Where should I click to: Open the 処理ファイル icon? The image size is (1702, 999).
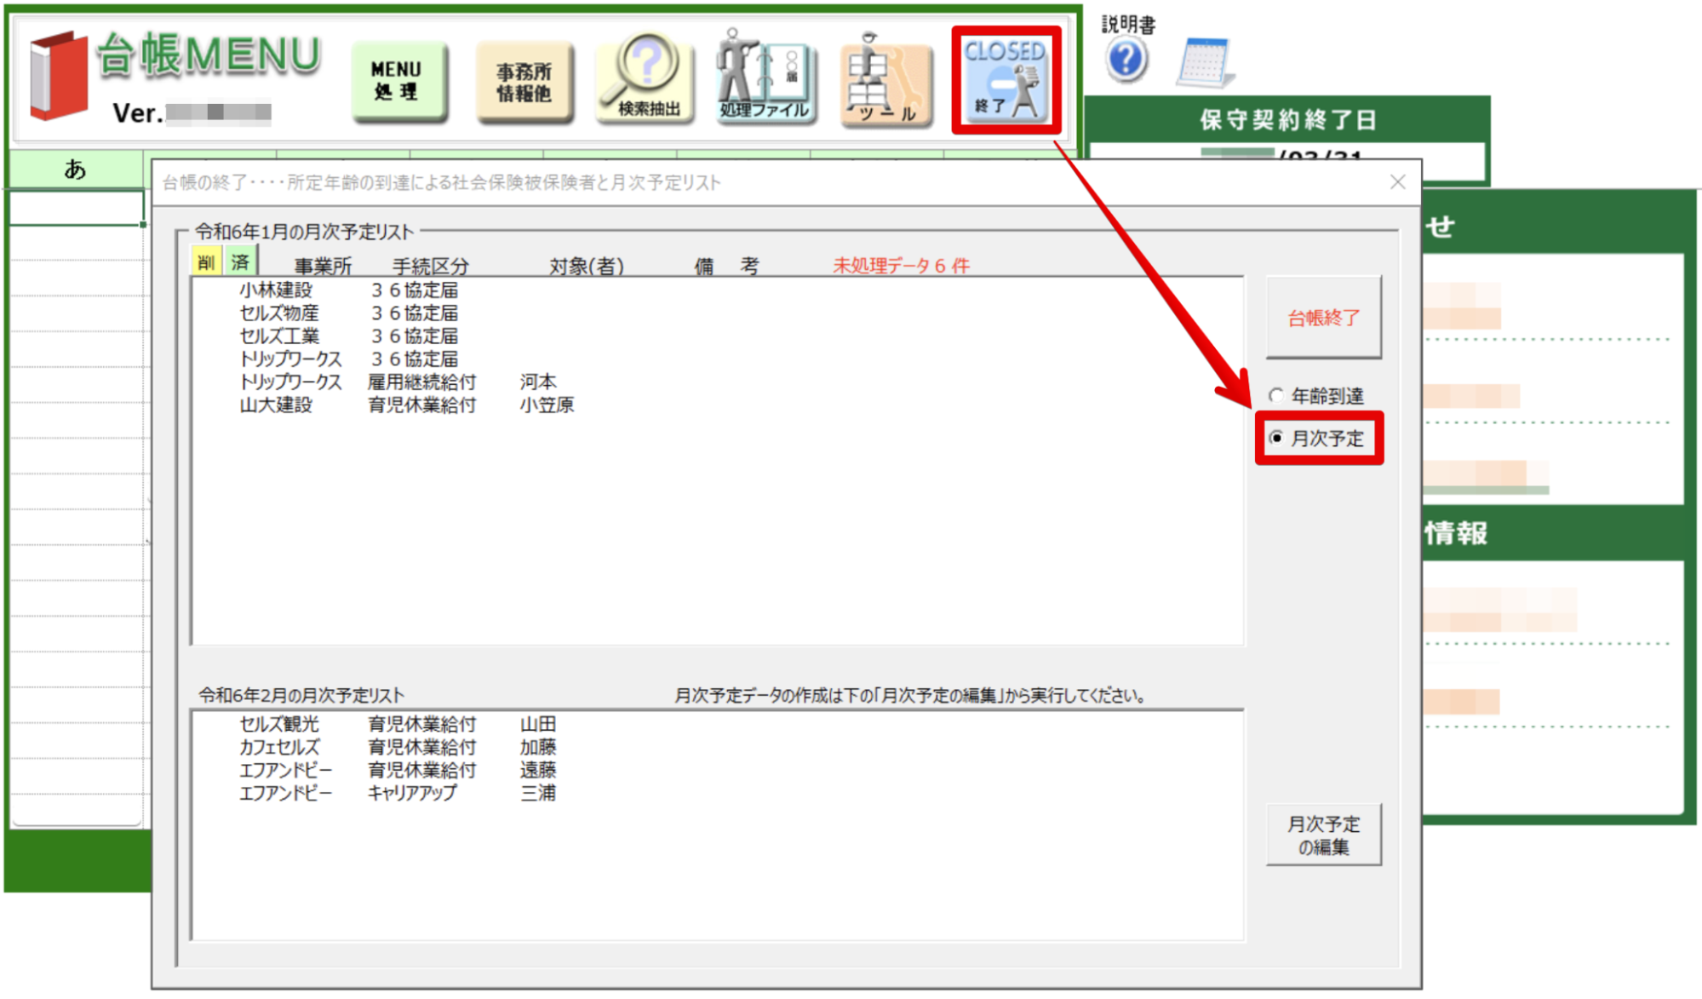765,77
